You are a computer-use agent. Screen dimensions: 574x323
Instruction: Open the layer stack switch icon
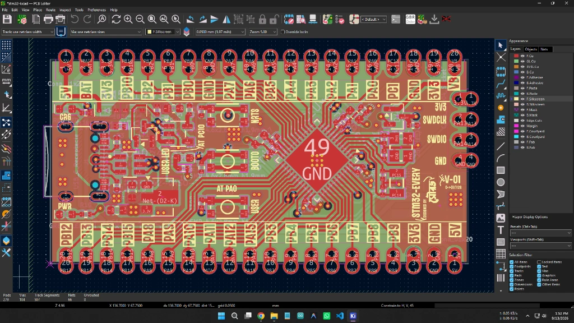[x=186, y=32]
